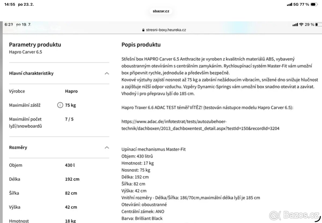Click the Objem value 430 l
The width and height of the screenshot is (322, 223).
pos(70,165)
